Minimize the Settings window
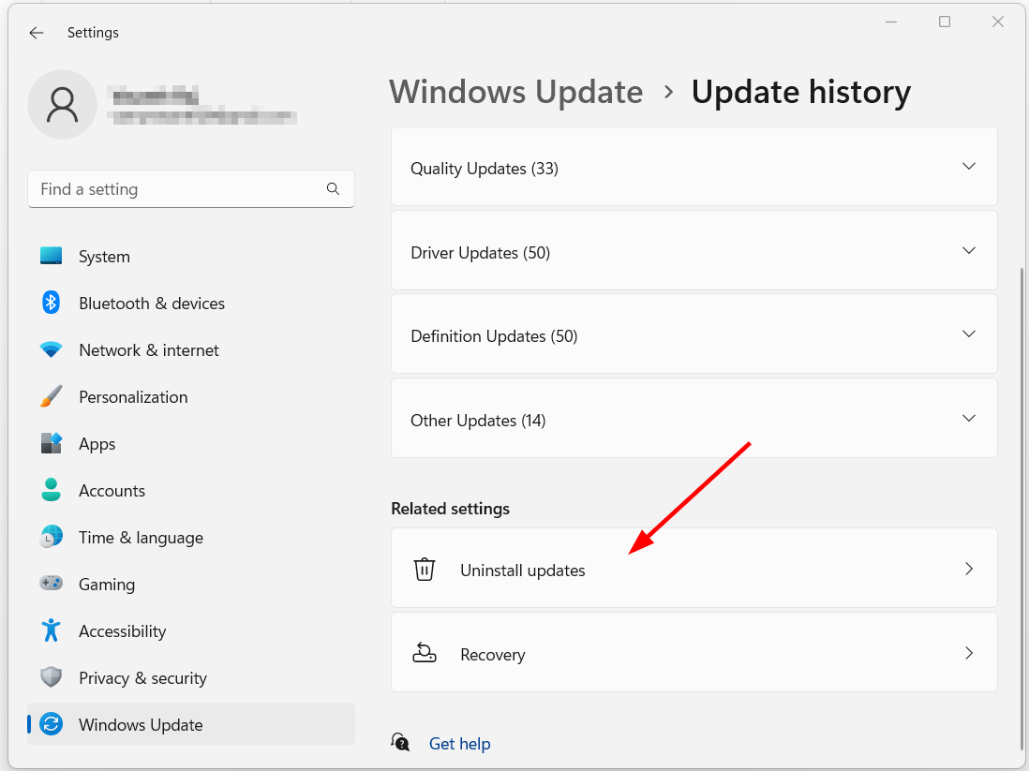Screen dimensions: 1029x771 coord(890,22)
